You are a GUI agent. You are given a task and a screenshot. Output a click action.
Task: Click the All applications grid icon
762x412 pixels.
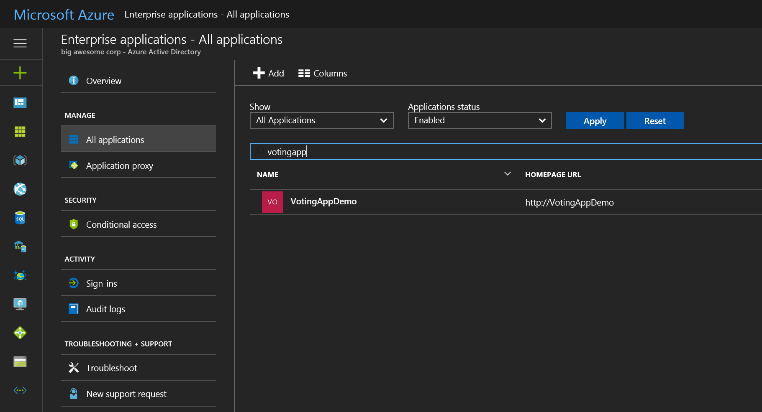[x=74, y=139]
